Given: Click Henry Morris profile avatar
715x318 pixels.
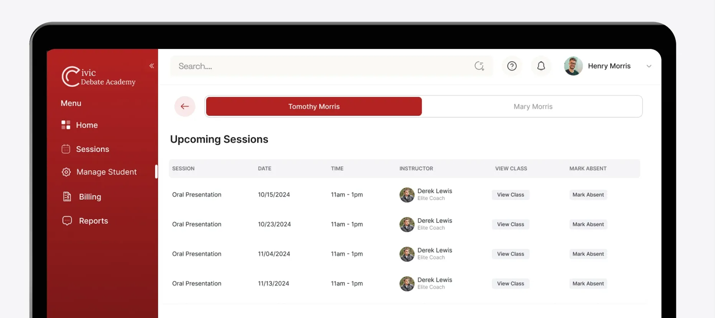Looking at the screenshot, I should 573,66.
